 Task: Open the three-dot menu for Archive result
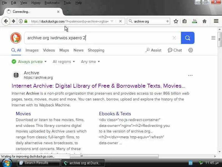point(190,75)
